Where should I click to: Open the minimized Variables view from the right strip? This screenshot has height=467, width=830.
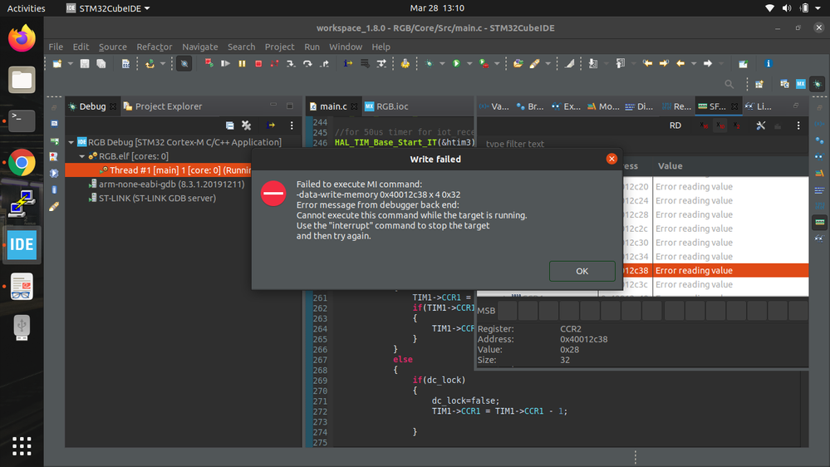819,124
